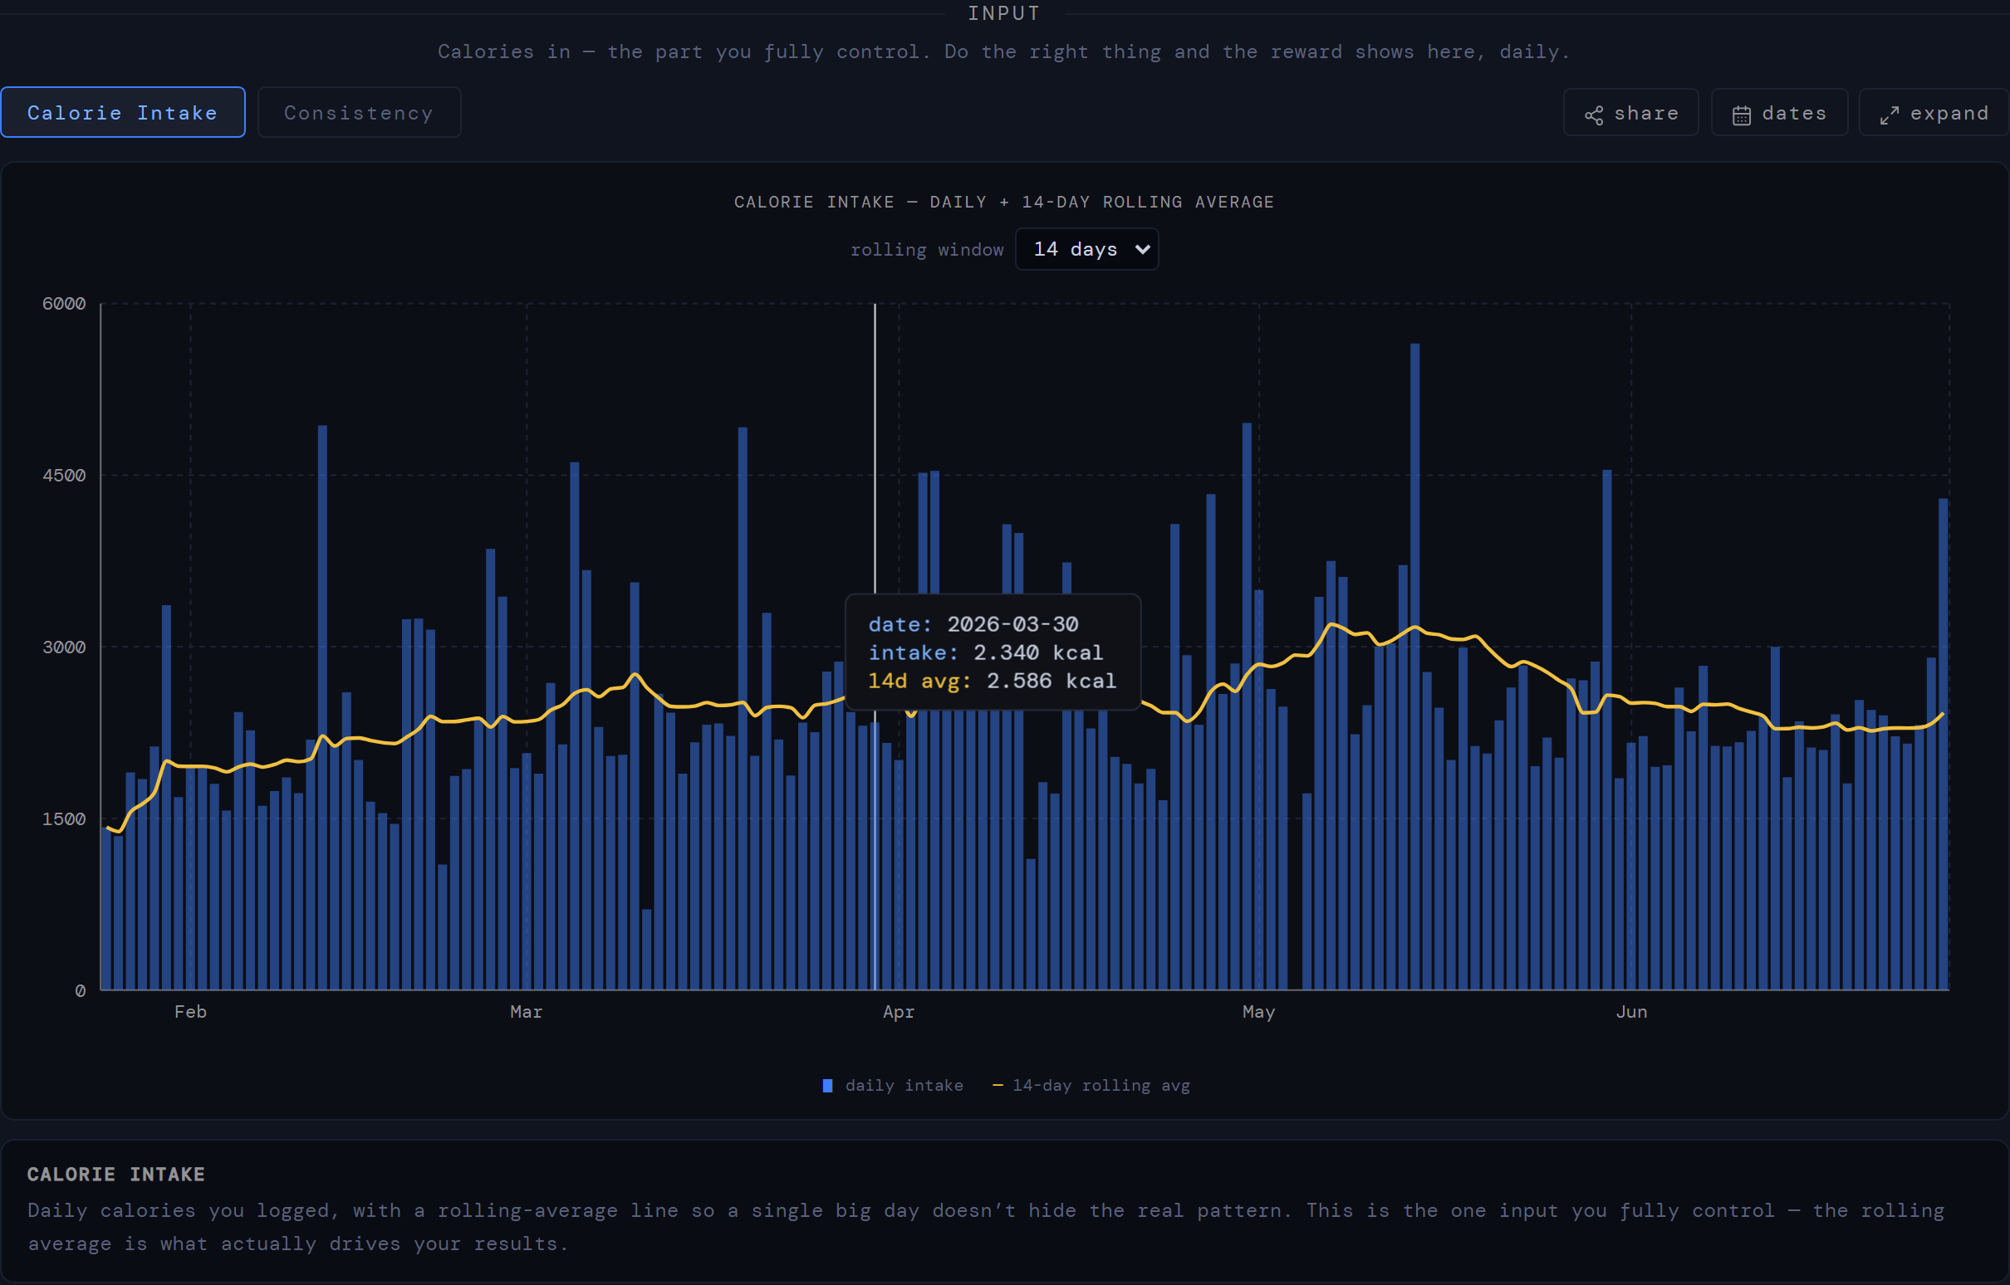Click the chart title 'CALORIE INTAKE — DAILY + 14-DAY ROLLING AVERAGE'
The width and height of the screenshot is (2010, 1285).
1004,202
